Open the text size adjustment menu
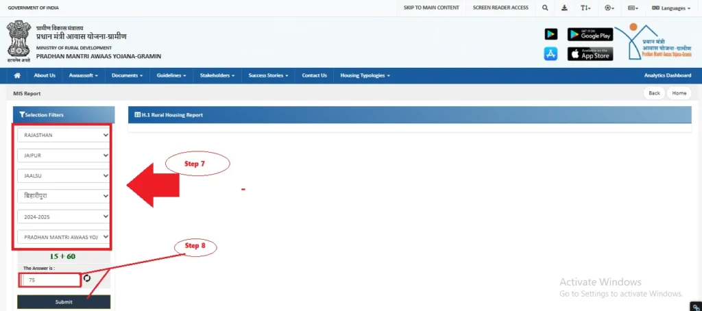702x311 pixels. coord(585,8)
